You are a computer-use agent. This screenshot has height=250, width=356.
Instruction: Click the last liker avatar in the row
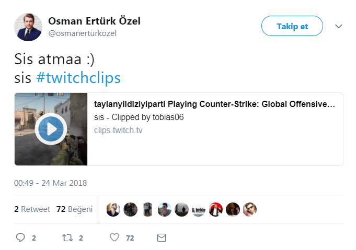coord(250,209)
